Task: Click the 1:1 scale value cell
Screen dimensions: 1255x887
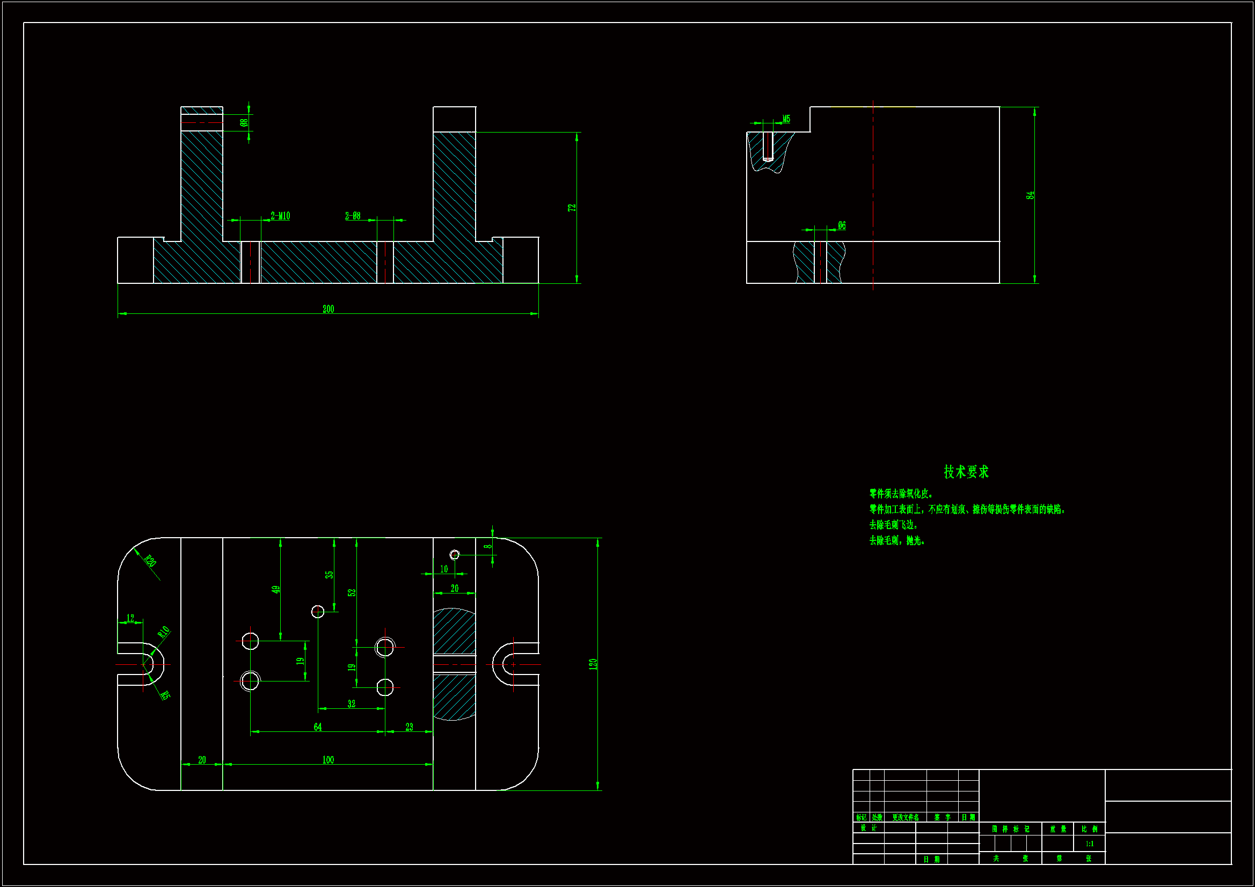Action: point(1089,844)
